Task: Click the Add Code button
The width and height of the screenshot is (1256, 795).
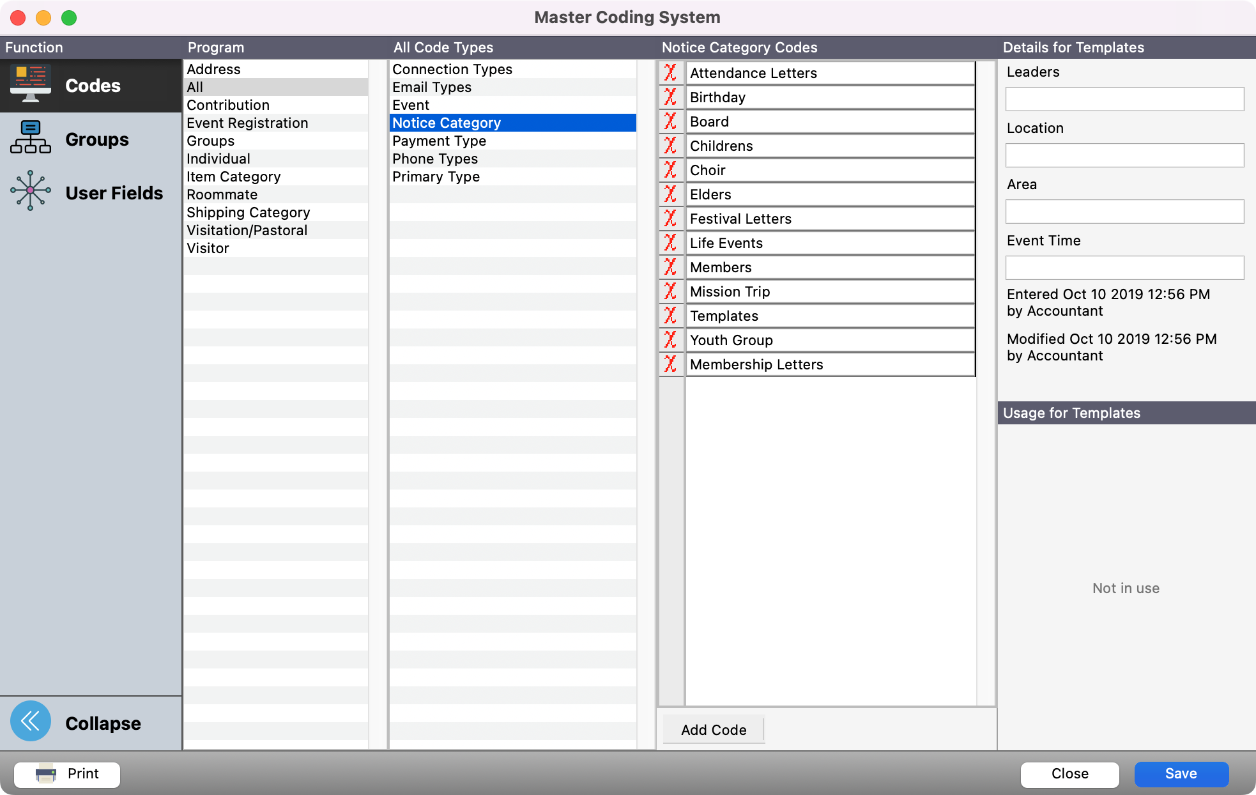Action: coord(714,730)
